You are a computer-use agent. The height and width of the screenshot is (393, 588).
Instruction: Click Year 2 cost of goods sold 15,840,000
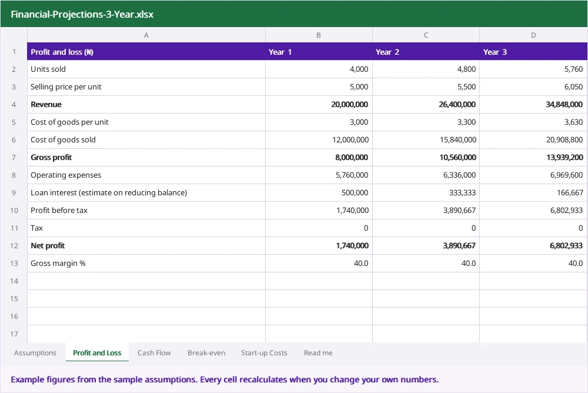point(426,139)
